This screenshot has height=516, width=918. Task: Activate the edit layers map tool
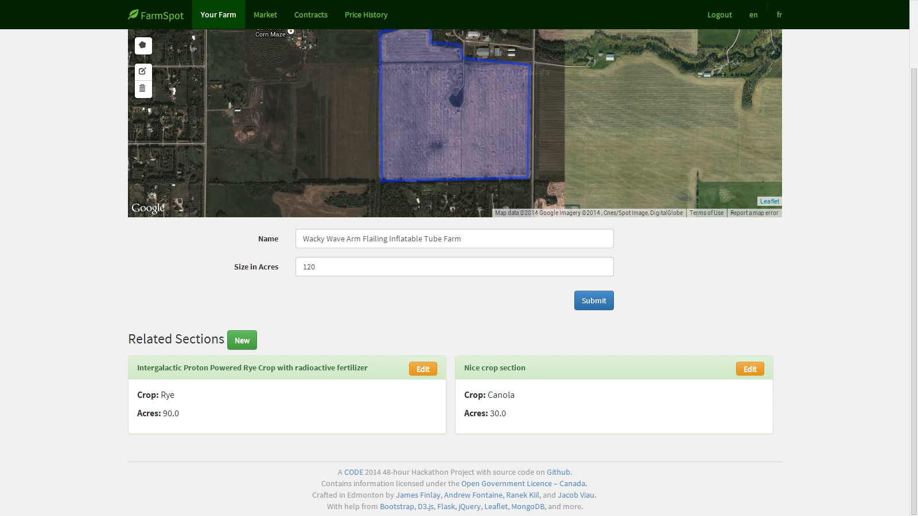point(143,72)
